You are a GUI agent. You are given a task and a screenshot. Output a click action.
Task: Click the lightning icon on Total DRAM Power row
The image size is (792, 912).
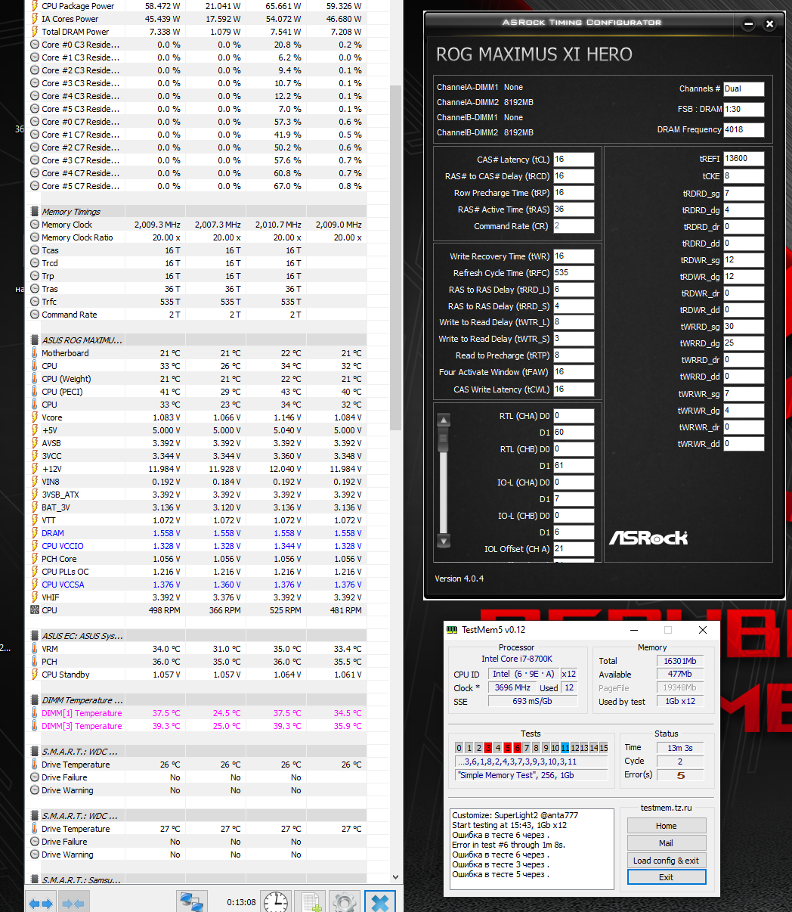tap(34, 32)
